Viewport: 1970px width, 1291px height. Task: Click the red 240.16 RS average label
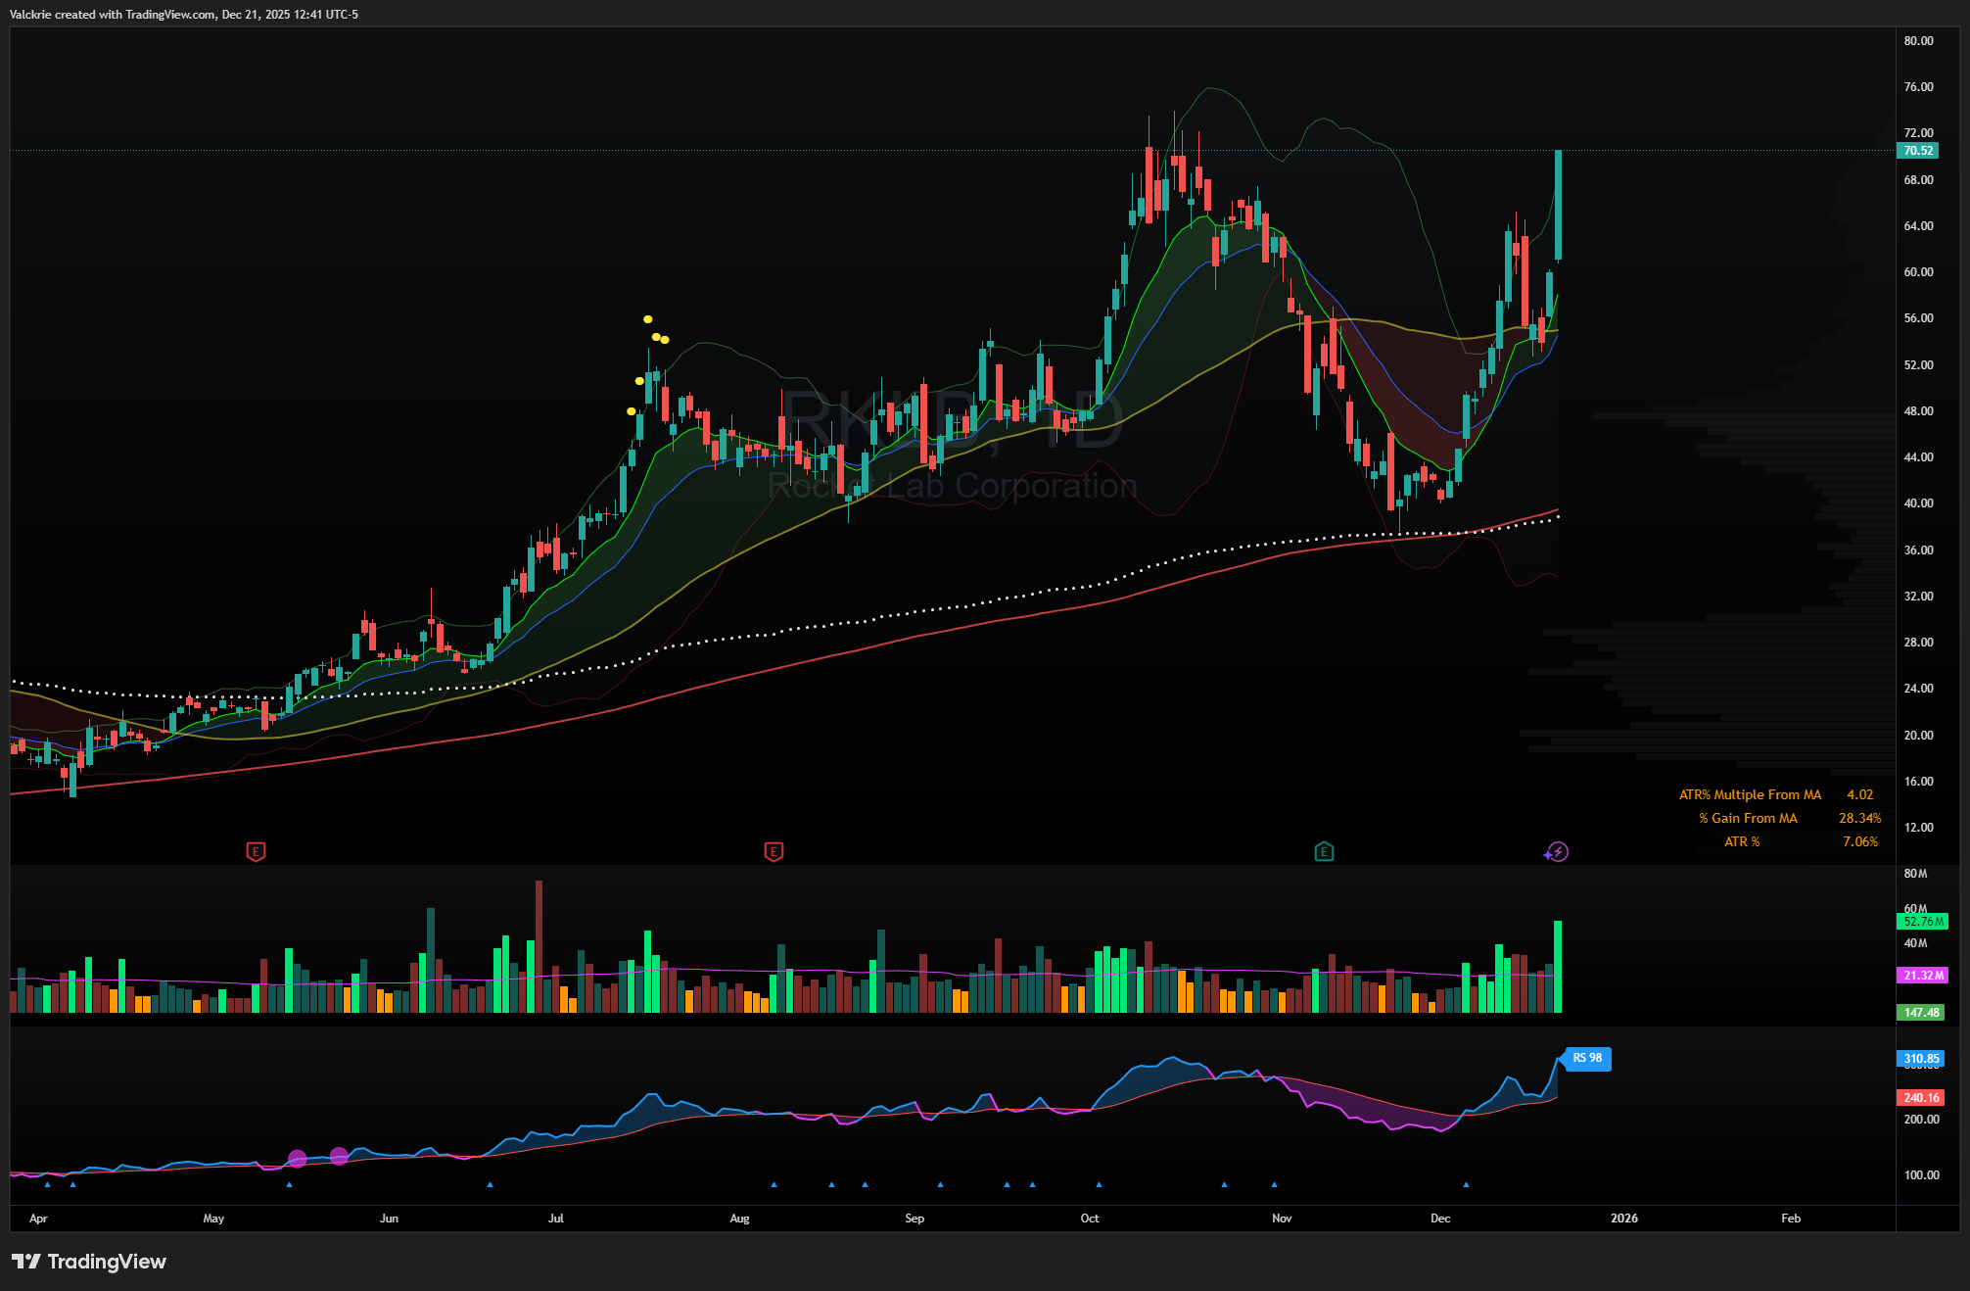tap(1921, 1098)
